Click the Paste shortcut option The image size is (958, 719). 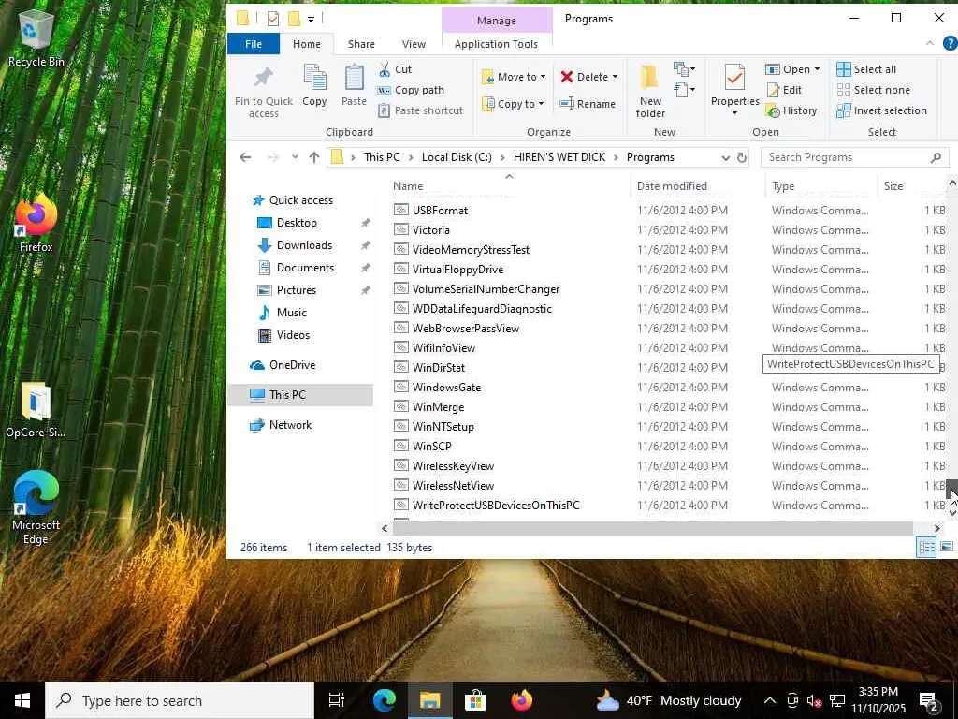click(420, 110)
